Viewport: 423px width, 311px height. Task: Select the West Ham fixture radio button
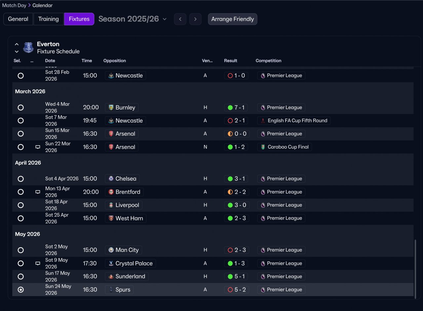pos(20,218)
